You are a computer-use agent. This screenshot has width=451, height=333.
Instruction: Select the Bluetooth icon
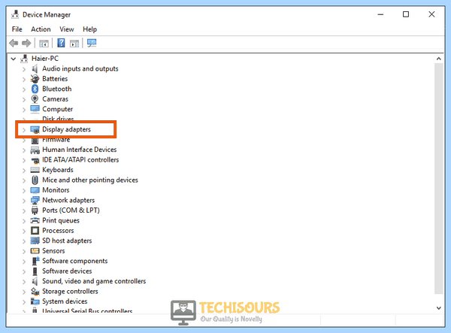click(35, 89)
